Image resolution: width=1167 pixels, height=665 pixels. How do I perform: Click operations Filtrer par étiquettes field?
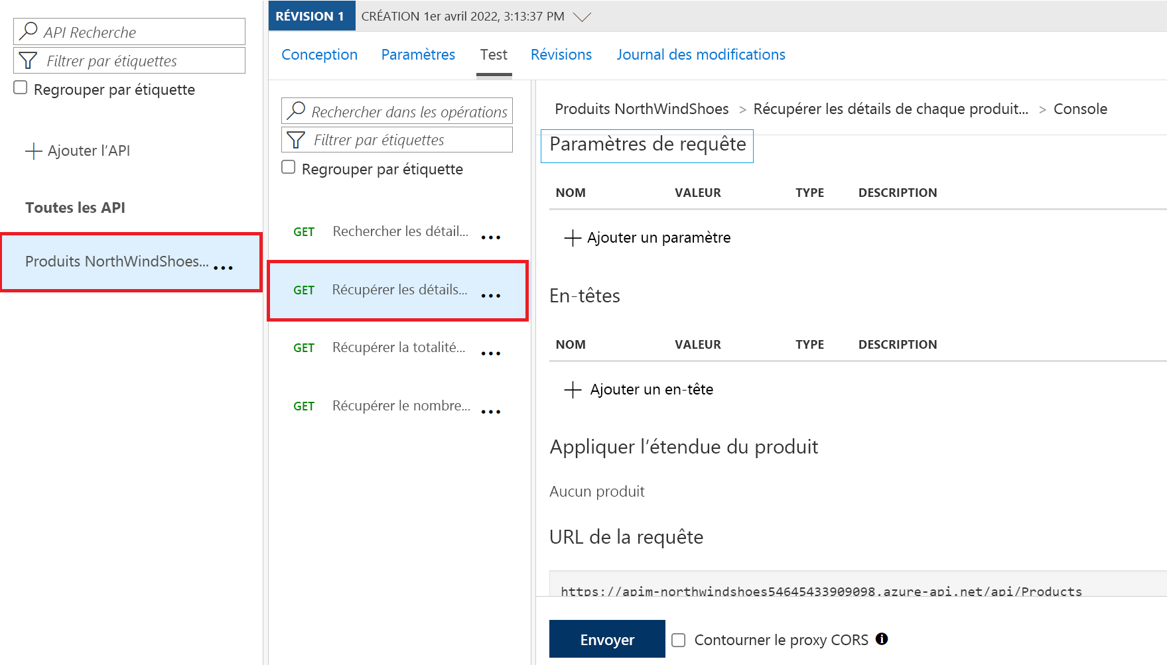click(397, 139)
